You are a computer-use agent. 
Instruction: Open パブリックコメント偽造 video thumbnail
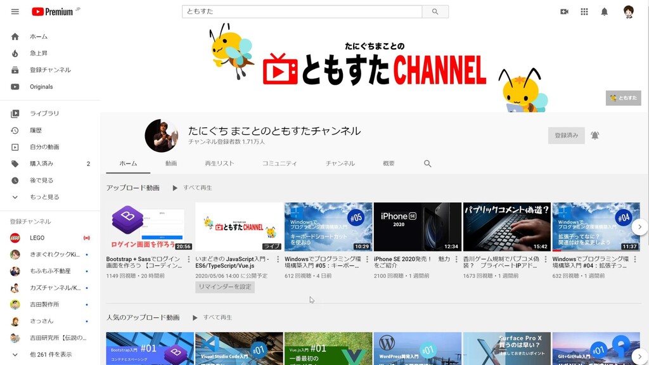point(506,227)
